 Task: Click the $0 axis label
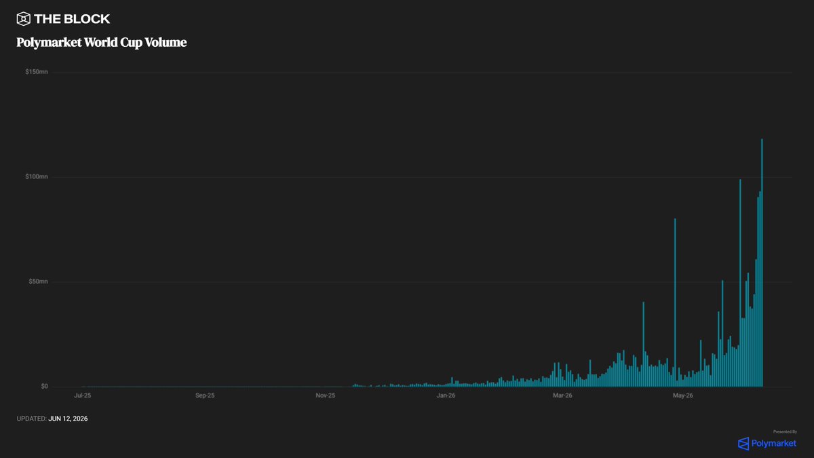pyautogui.click(x=44, y=387)
